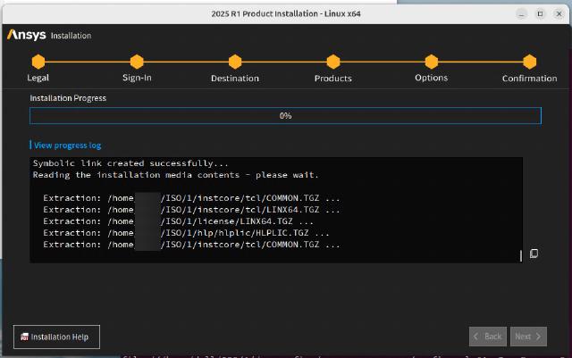572x358 pixels.
Task: Click the HLPLIC.TGZ extraction log line
Action: click(186, 233)
